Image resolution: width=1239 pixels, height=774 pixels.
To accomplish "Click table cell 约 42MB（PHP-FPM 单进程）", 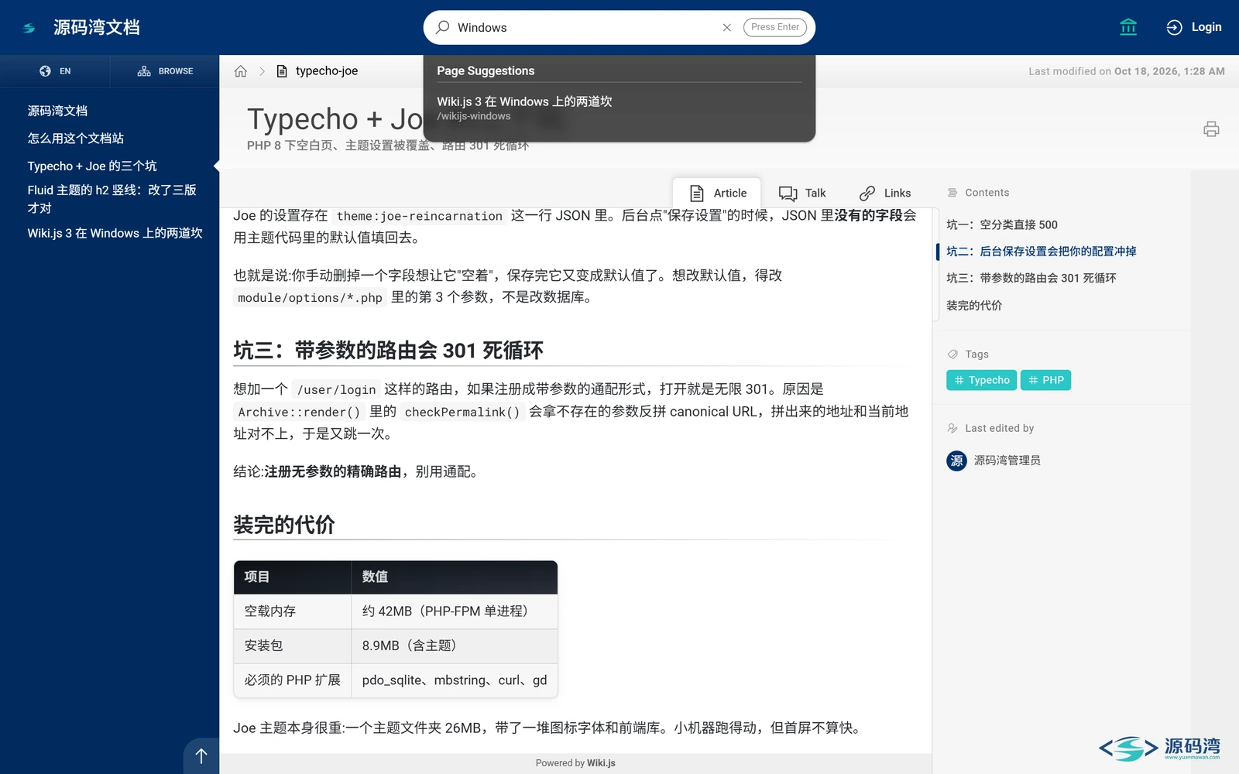I will click(x=455, y=611).
